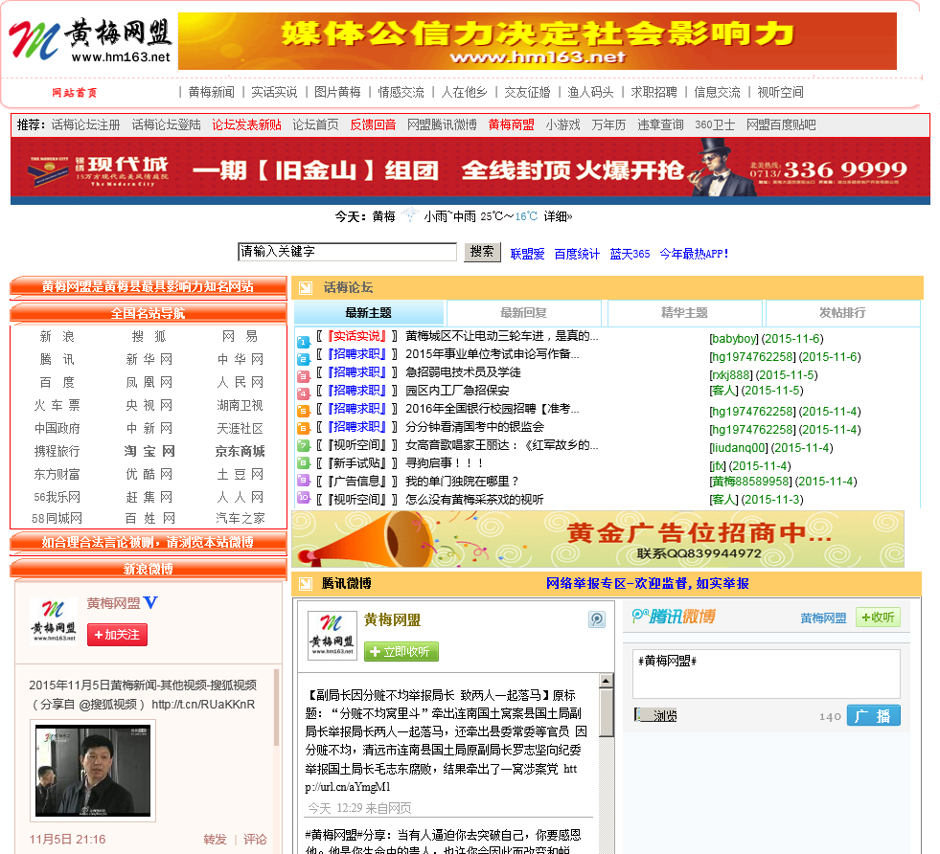This screenshot has width=940, height=854.
Task: Open 交友征婚 menu item
Action: pos(527,92)
